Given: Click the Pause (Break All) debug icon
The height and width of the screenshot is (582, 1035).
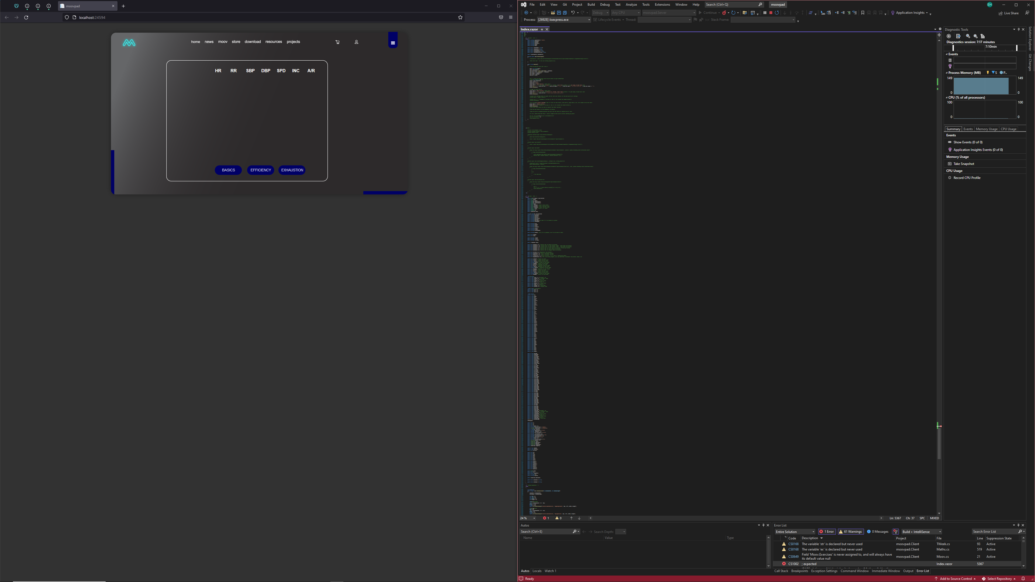Looking at the screenshot, I should [x=765, y=13].
